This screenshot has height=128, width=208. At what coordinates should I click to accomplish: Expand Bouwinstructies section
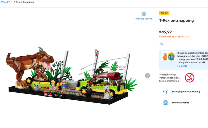point(184,103)
